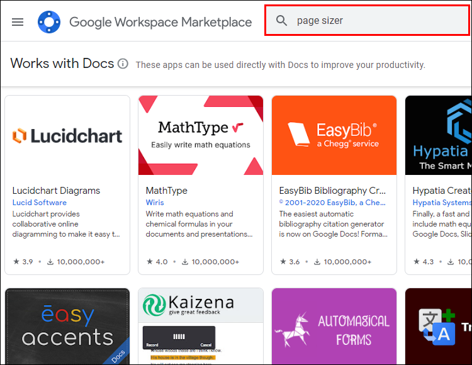Open the Wiris developer link

point(155,203)
